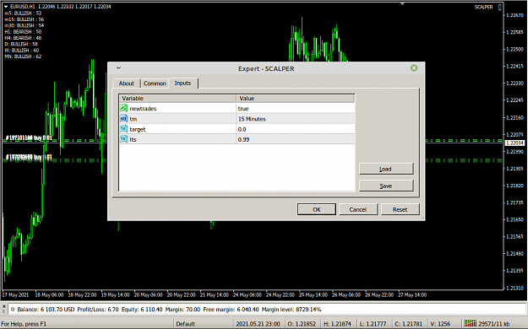Click the current price label 1.22034
The image size is (528, 329).
click(x=514, y=143)
